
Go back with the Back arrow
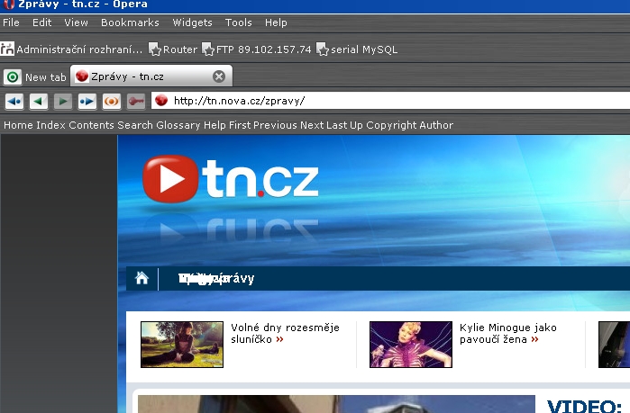[39, 101]
